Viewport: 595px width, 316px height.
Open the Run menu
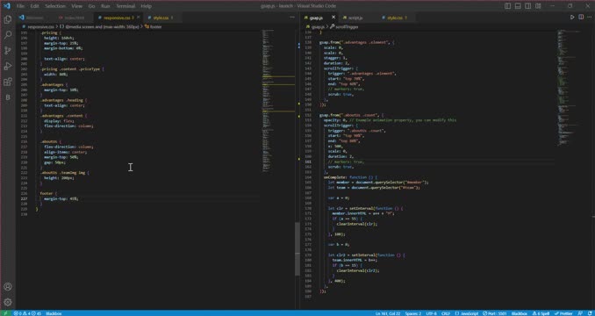coord(105,6)
